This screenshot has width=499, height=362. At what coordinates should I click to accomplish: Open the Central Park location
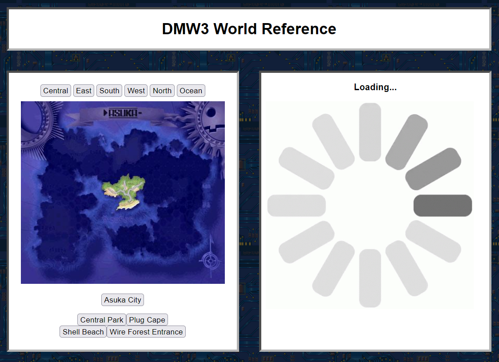pos(102,320)
